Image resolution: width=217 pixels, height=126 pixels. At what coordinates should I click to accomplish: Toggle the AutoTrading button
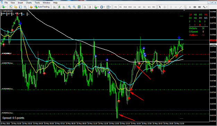[x=42, y=7]
